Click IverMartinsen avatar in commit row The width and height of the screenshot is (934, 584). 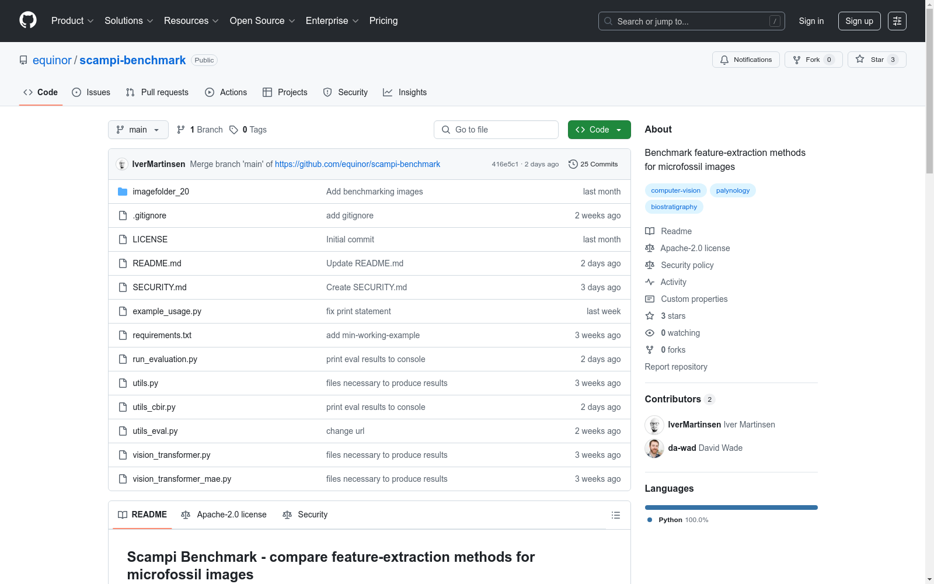(x=122, y=164)
